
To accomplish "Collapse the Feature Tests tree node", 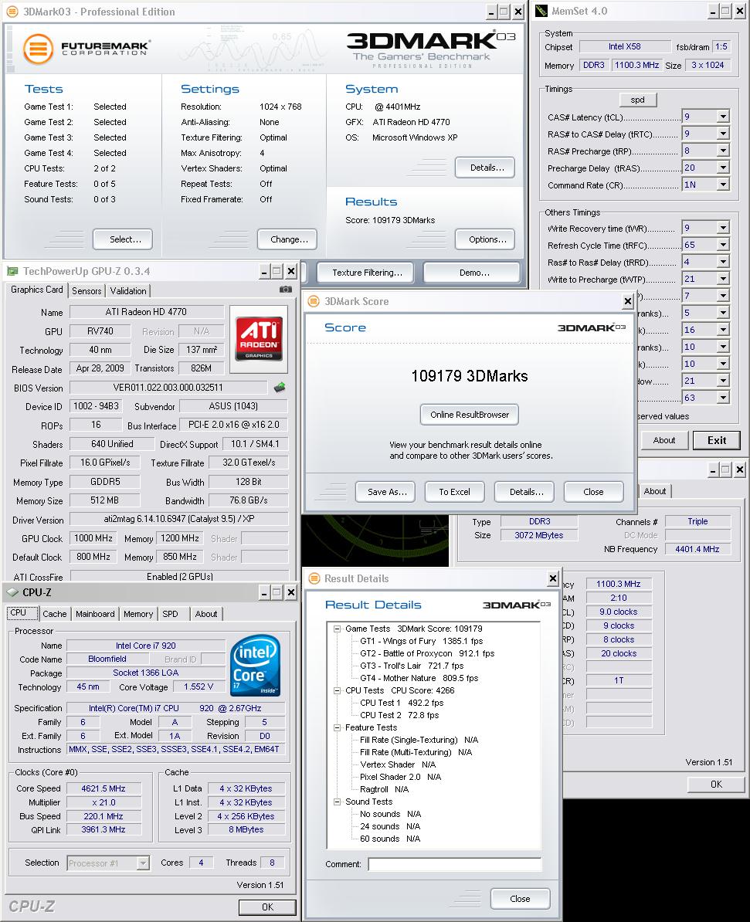I will pyautogui.click(x=337, y=727).
